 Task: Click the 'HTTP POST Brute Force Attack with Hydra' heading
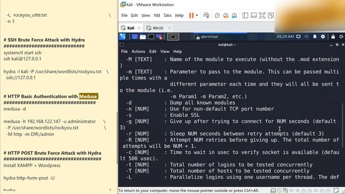click(x=52, y=153)
